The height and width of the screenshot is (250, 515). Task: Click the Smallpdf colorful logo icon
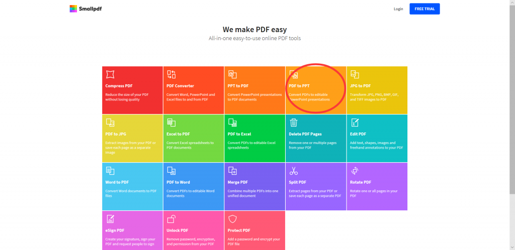click(x=73, y=9)
